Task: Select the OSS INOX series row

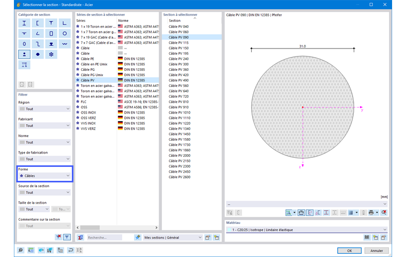Action: [117, 113]
